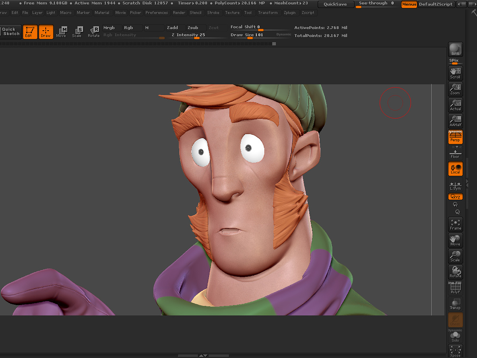
Task: Open the Zplugin menu
Action: tap(290, 13)
